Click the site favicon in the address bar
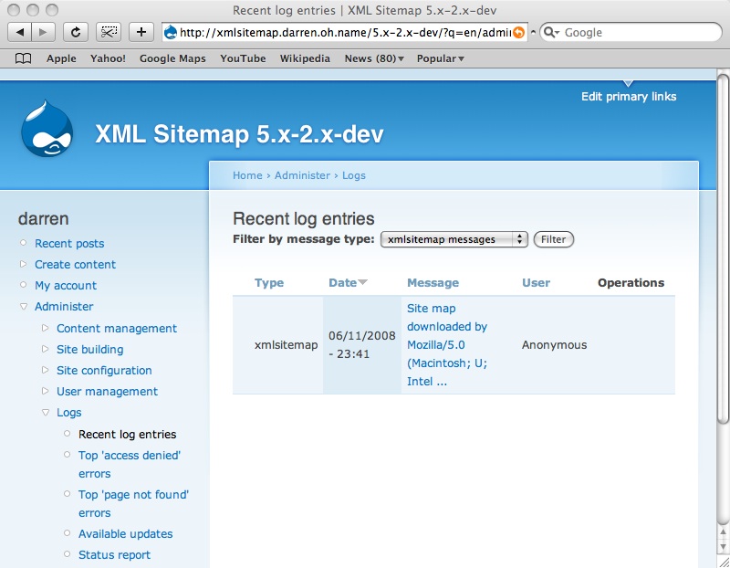730x568 pixels. tap(171, 32)
